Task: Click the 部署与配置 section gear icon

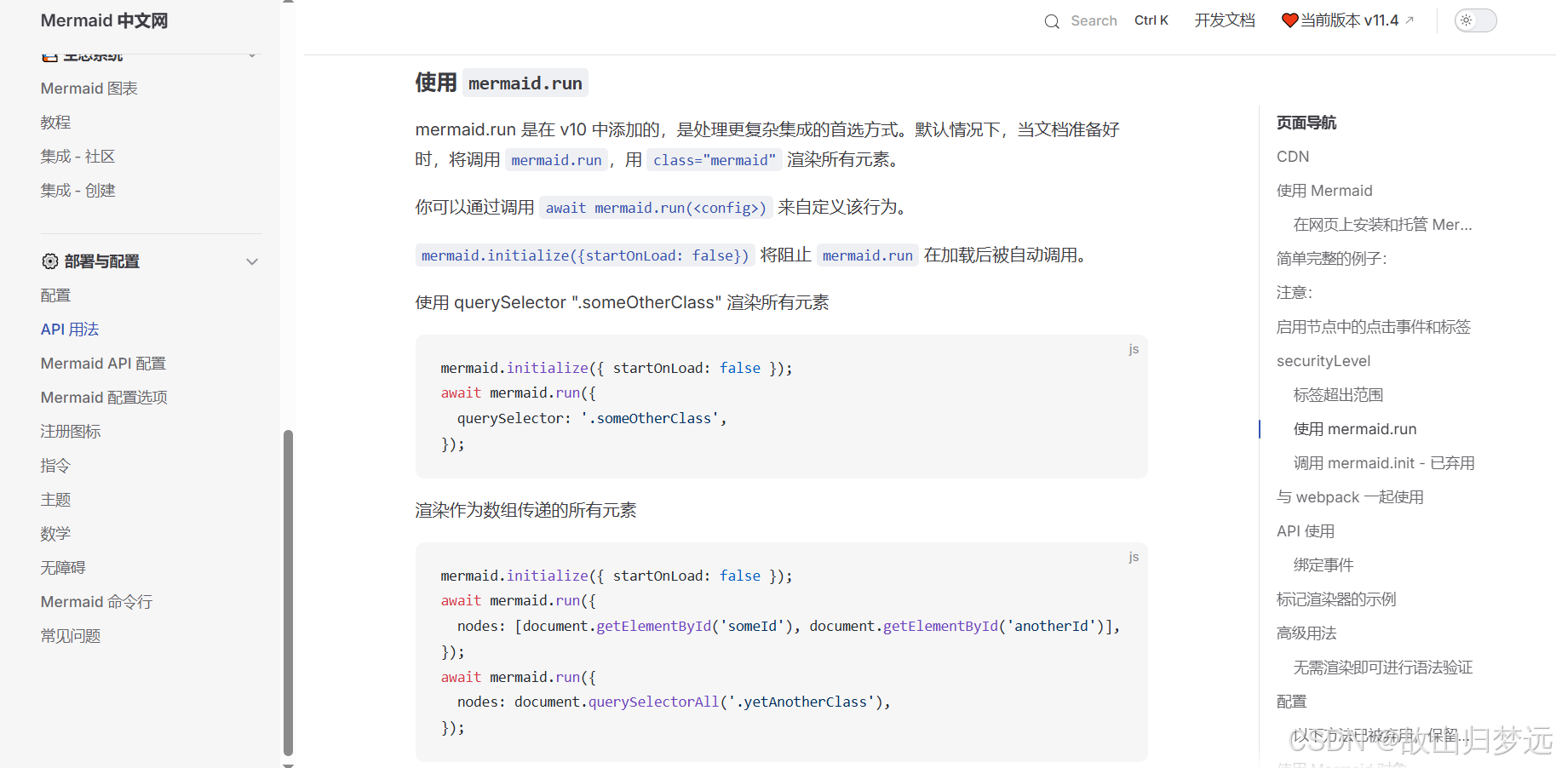Action: click(x=50, y=261)
